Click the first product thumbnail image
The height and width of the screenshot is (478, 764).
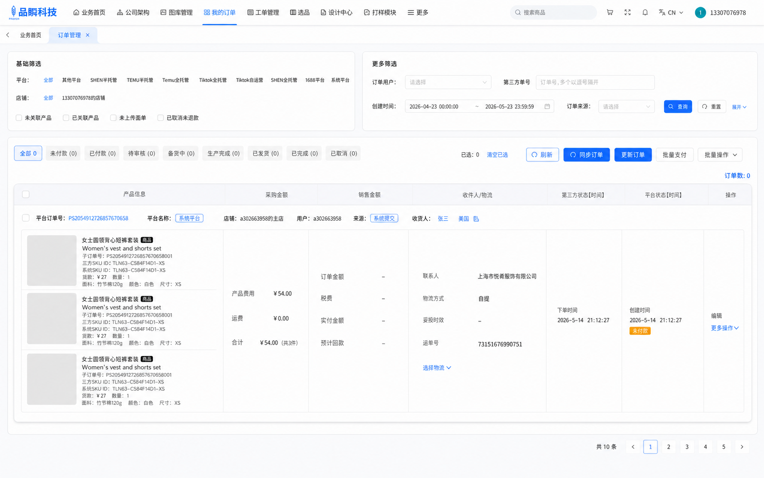click(52, 260)
